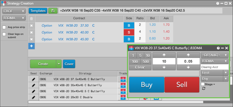Open help icon in the order ticket
The height and width of the screenshot is (107, 233).
point(218,48)
